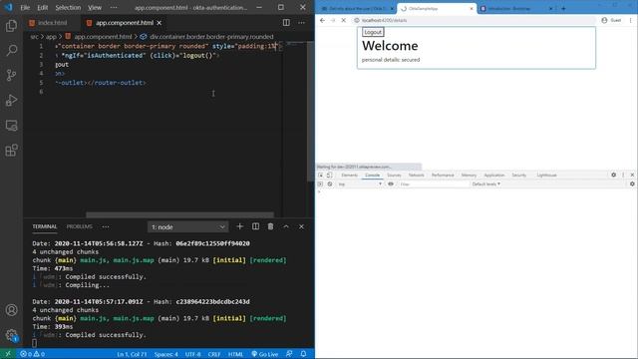The image size is (638, 359).
Task: Open the Explorer view in VS Code
Action: (x=11, y=26)
